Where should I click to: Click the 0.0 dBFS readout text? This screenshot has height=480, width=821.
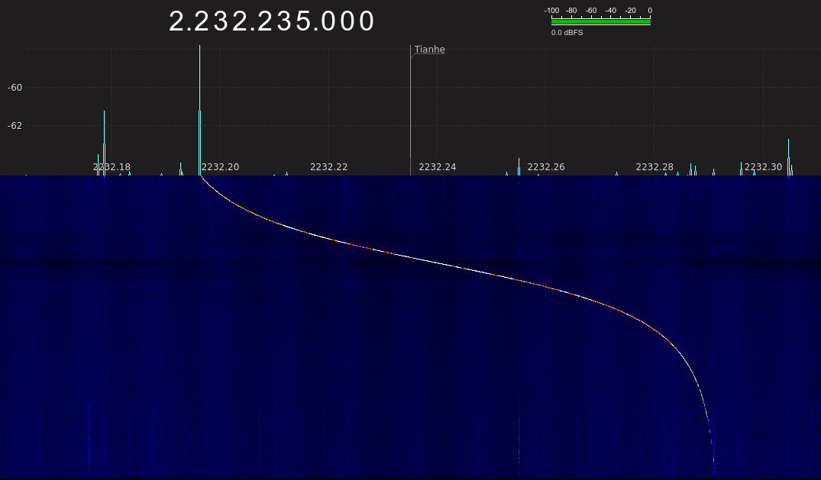[567, 33]
